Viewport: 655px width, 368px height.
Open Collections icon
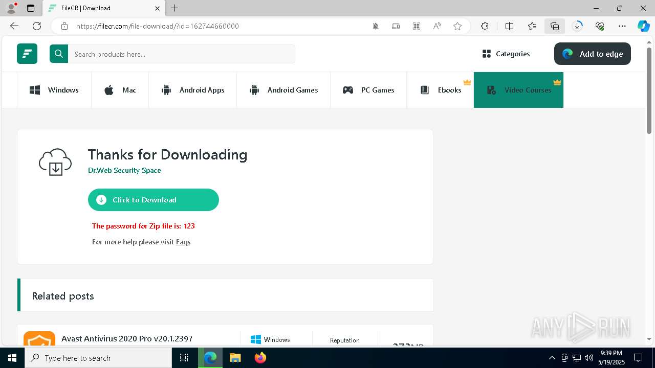(x=555, y=26)
